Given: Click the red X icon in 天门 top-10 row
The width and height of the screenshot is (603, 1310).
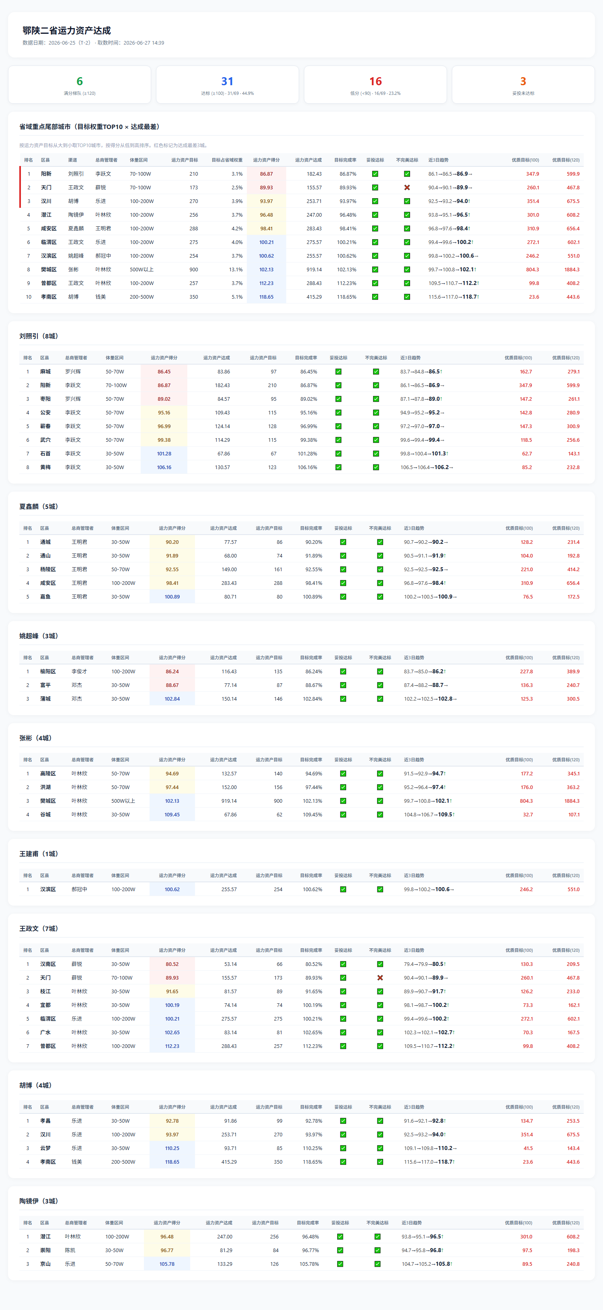Looking at the screenshot, I should [x=407, y=188].
